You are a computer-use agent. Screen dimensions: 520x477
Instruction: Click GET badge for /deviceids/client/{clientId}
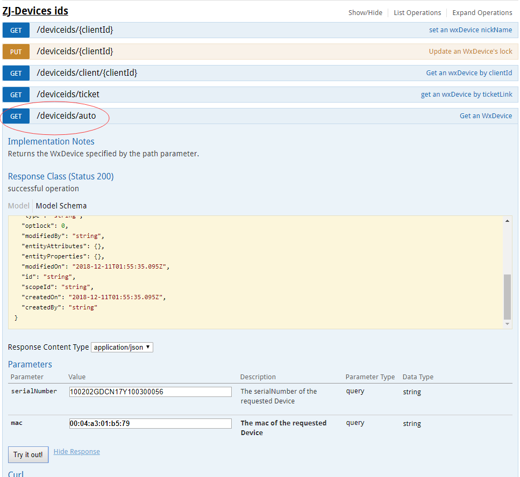(16, 73)
